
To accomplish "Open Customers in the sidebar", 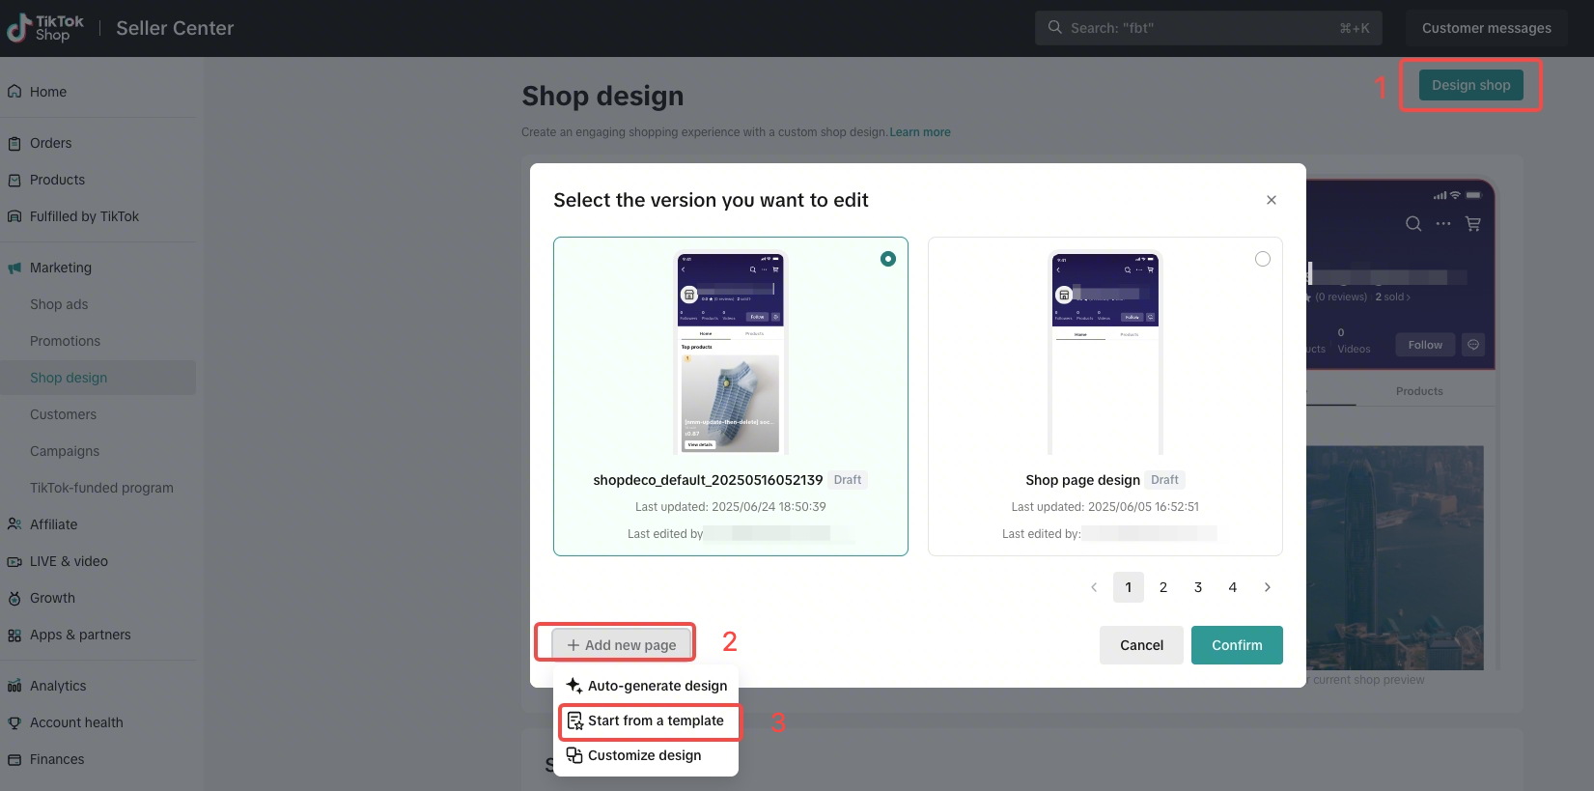I will (x=63, y=414).
